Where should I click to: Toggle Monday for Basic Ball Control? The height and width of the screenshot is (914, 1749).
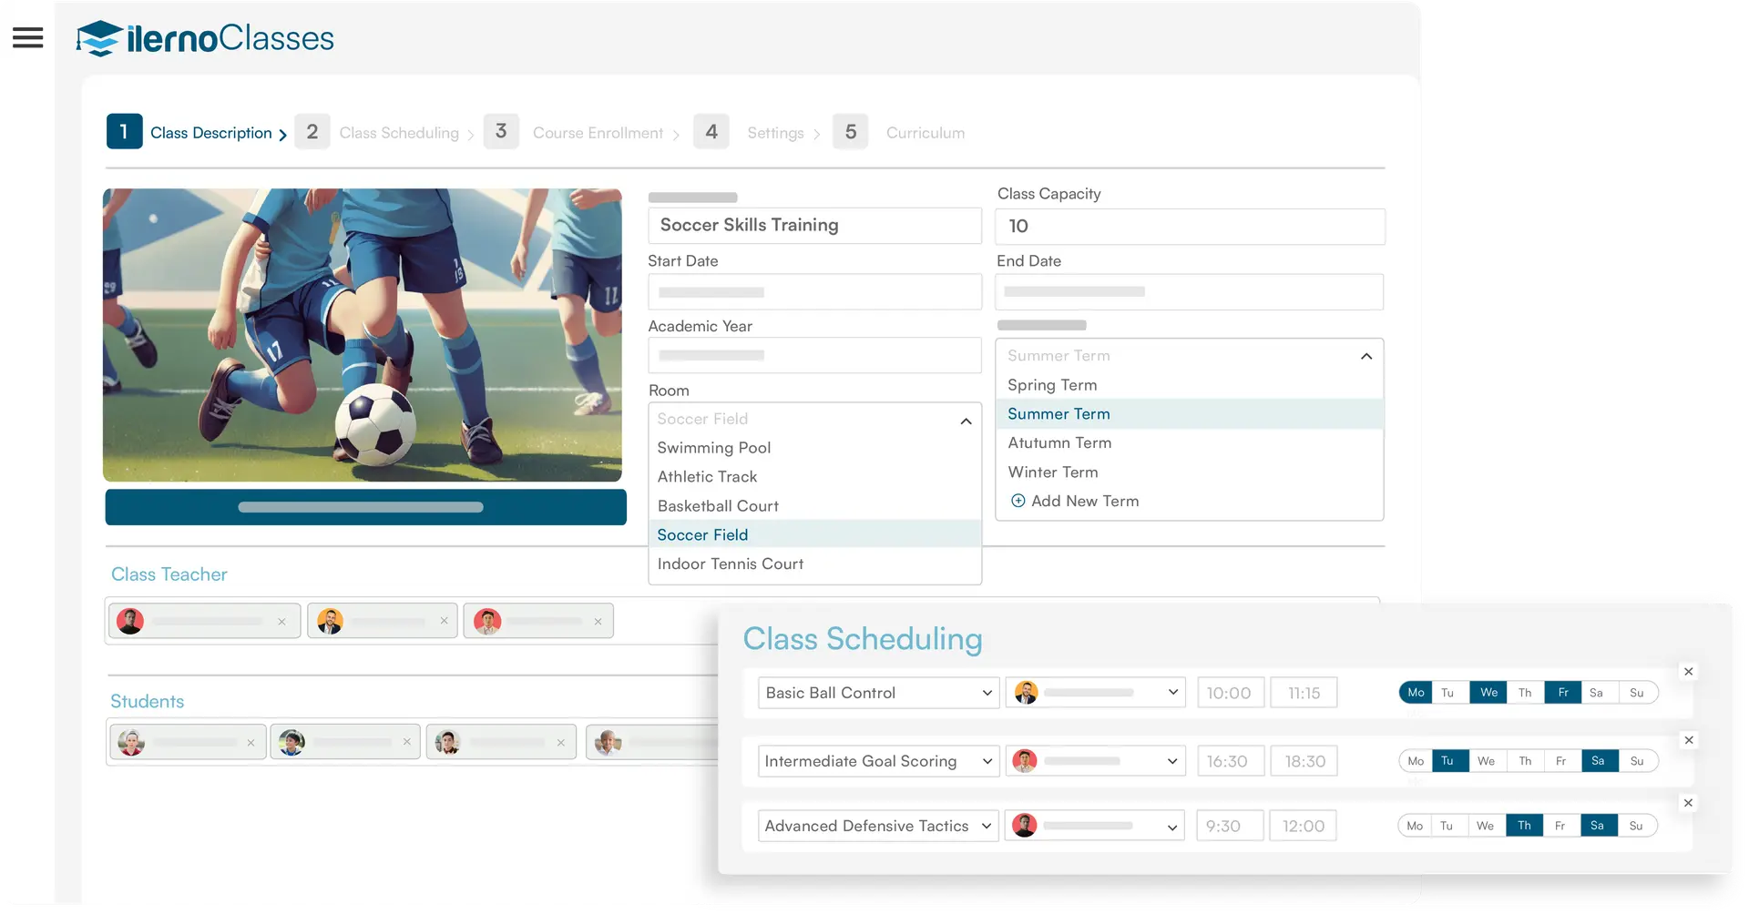(x=1416, y=693)
